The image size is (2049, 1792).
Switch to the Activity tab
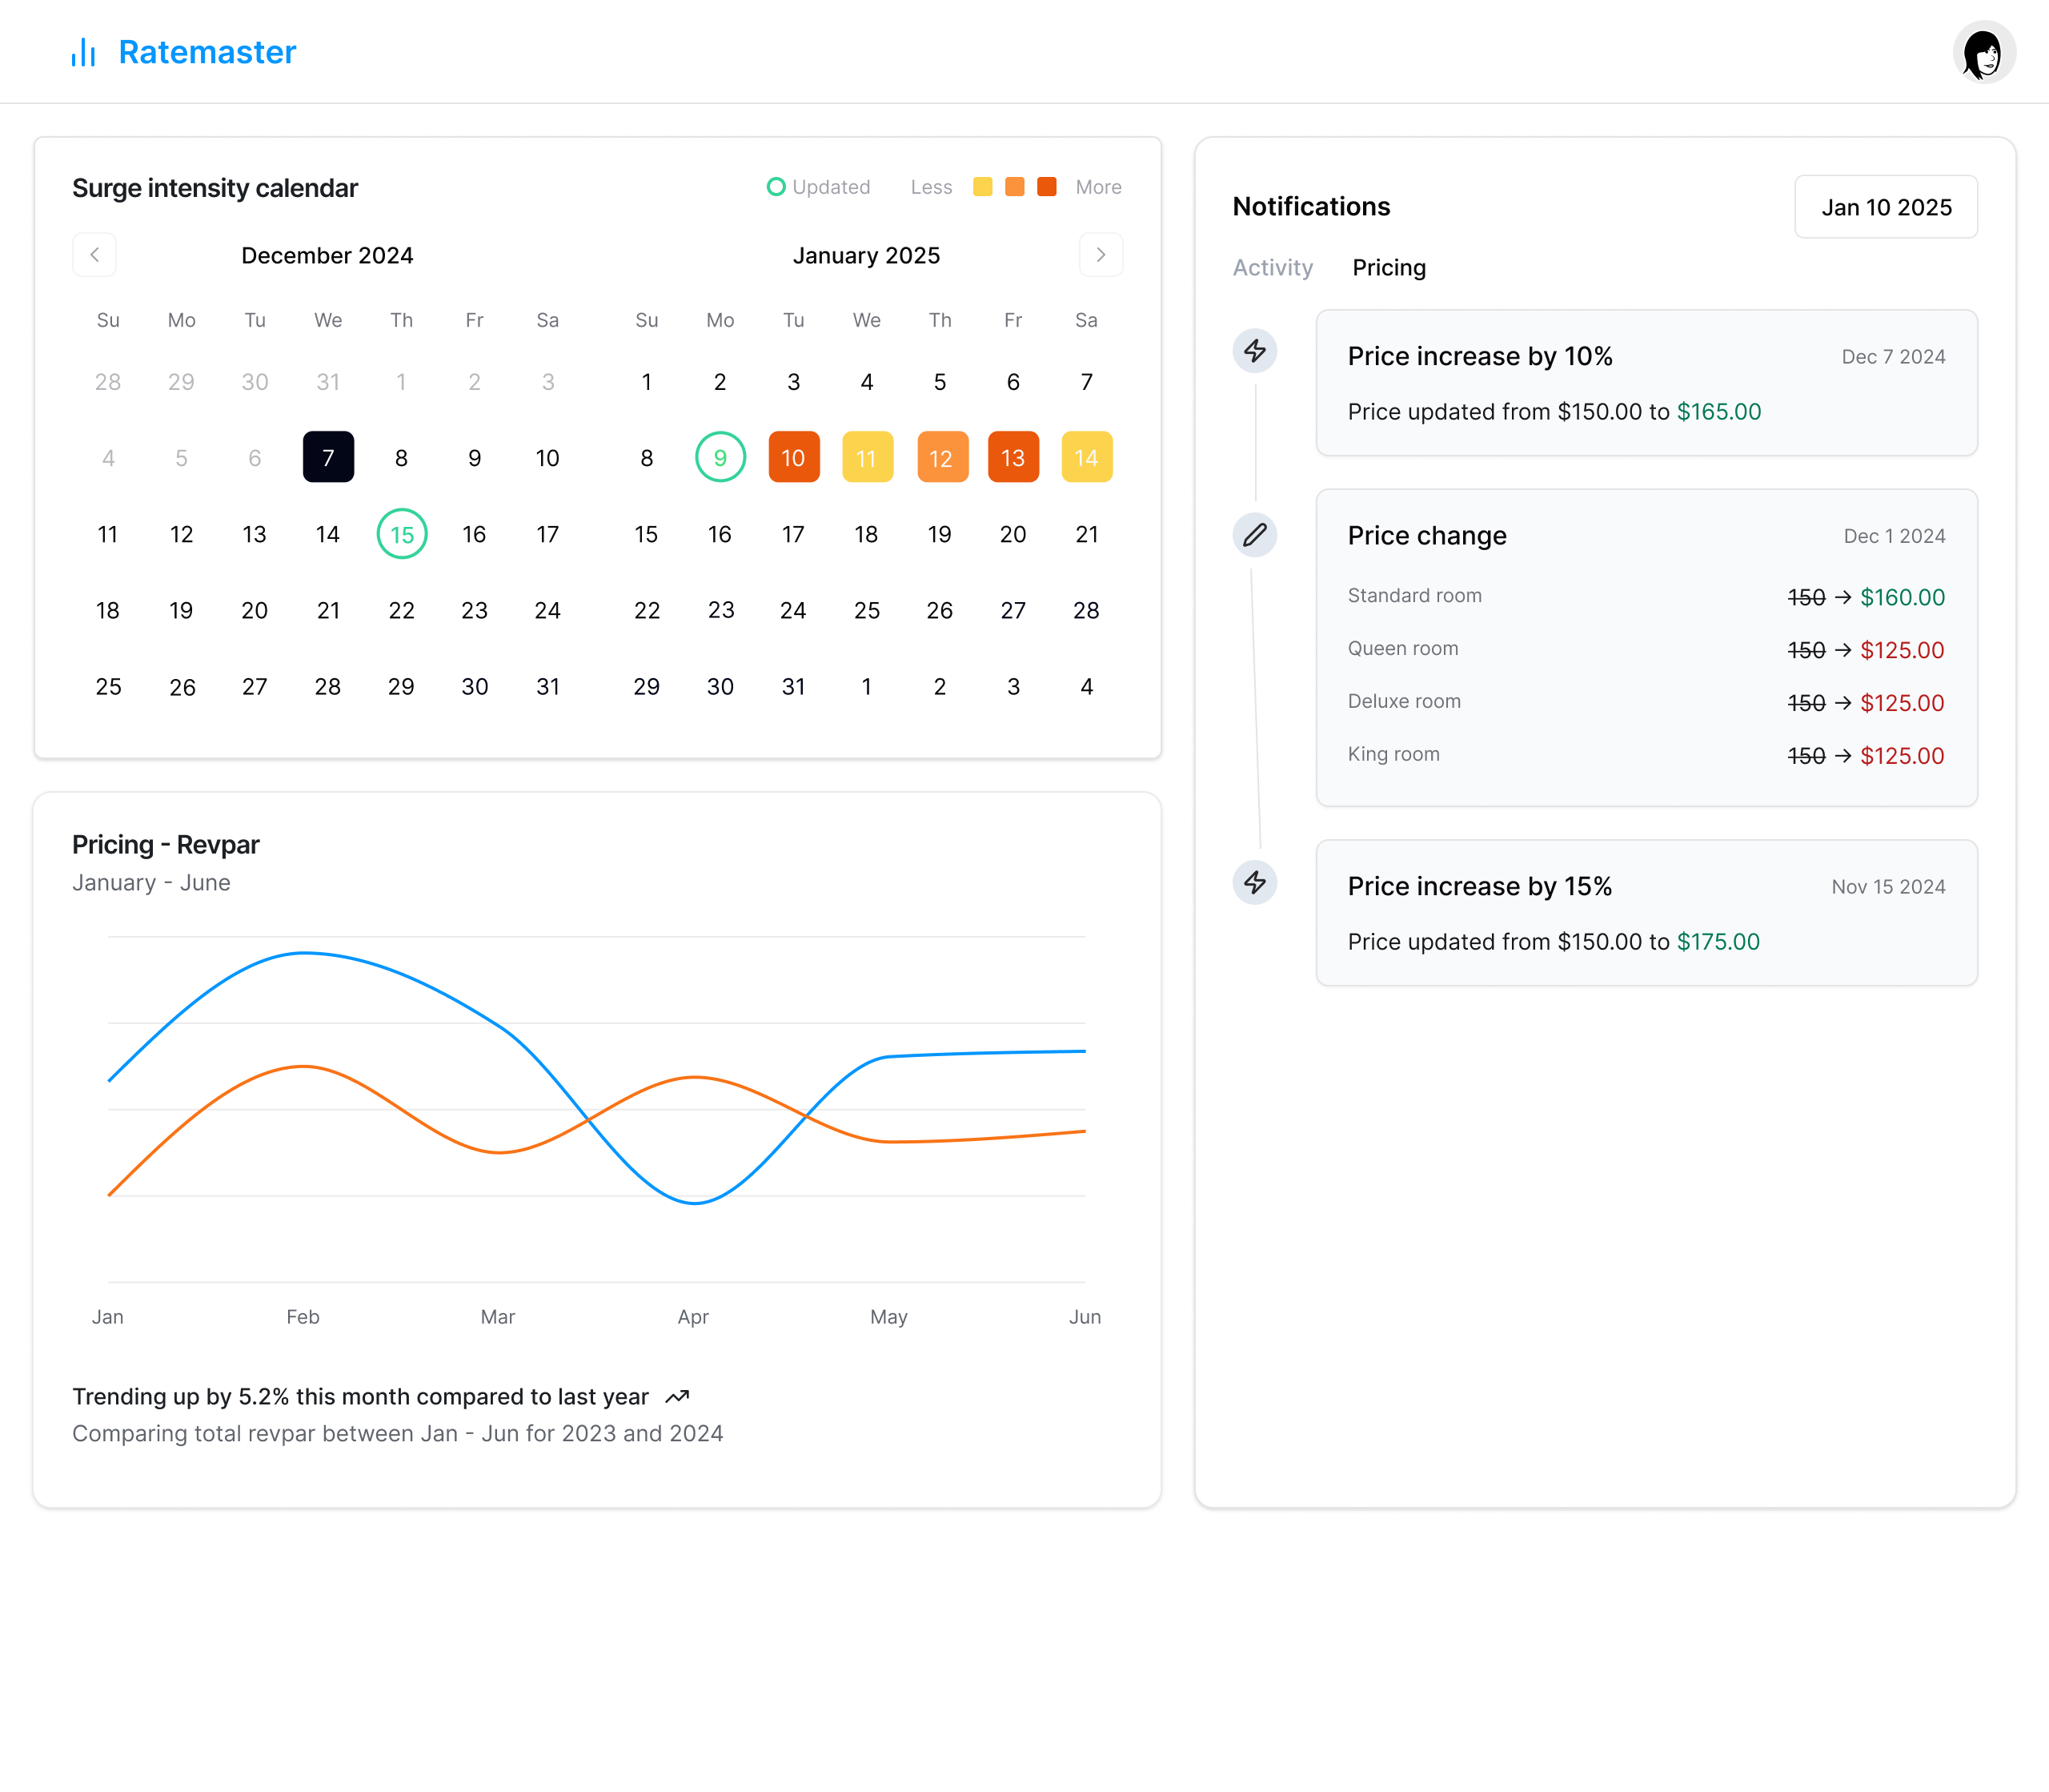(1273, 268)
